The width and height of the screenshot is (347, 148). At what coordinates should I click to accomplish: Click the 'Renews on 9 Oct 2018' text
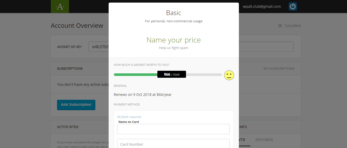click(142, 95)
